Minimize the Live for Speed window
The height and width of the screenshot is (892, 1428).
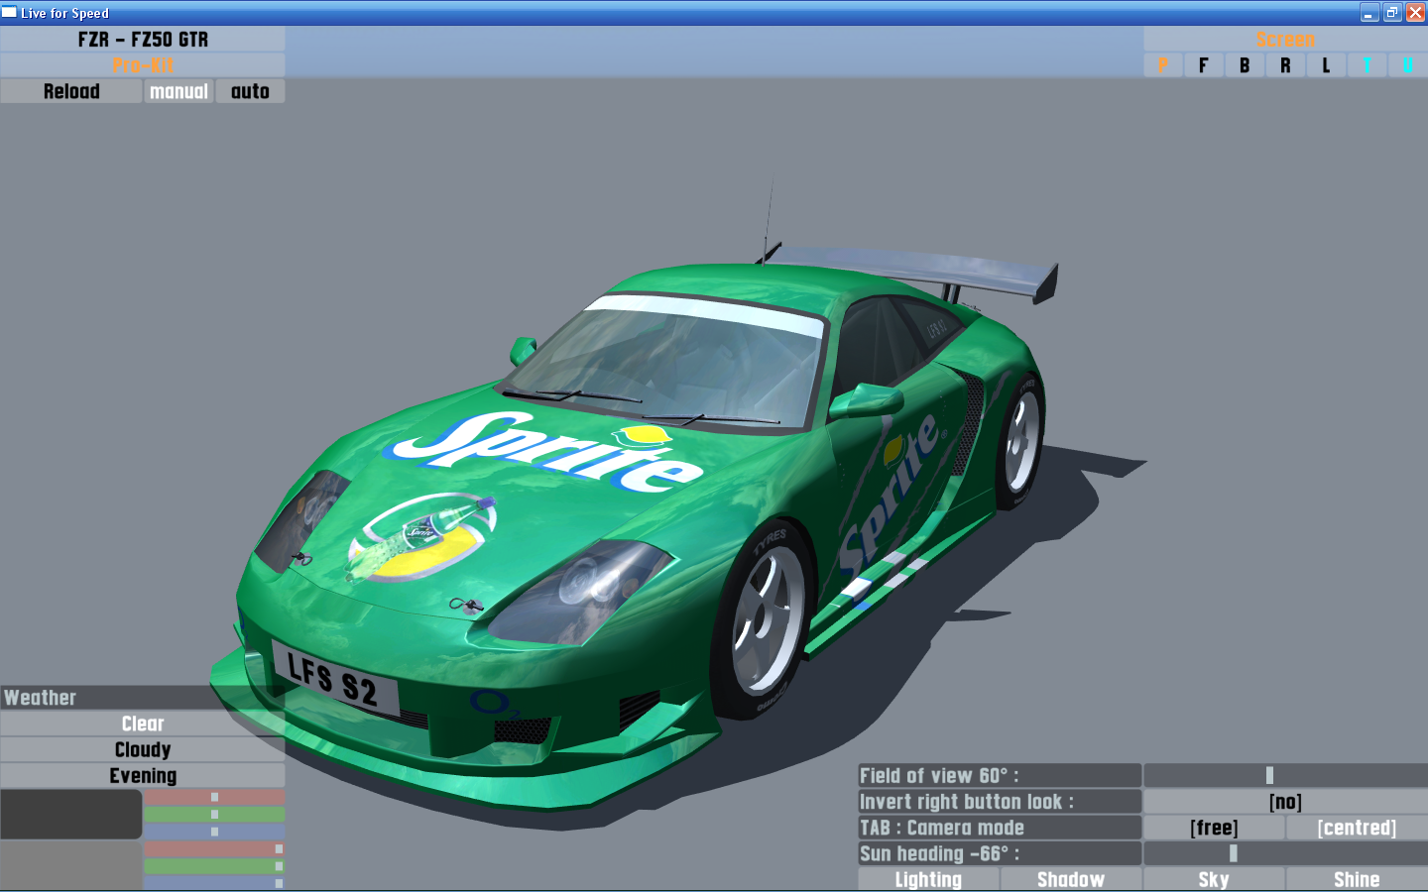pyautogui.click(x=1369, y=13)
